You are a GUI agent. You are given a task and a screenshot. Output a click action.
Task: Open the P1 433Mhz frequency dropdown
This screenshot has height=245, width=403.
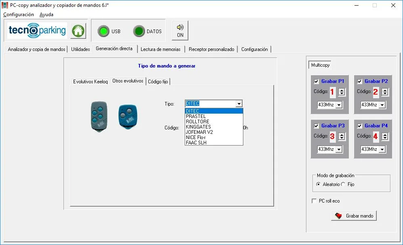(x=339, y=105)
